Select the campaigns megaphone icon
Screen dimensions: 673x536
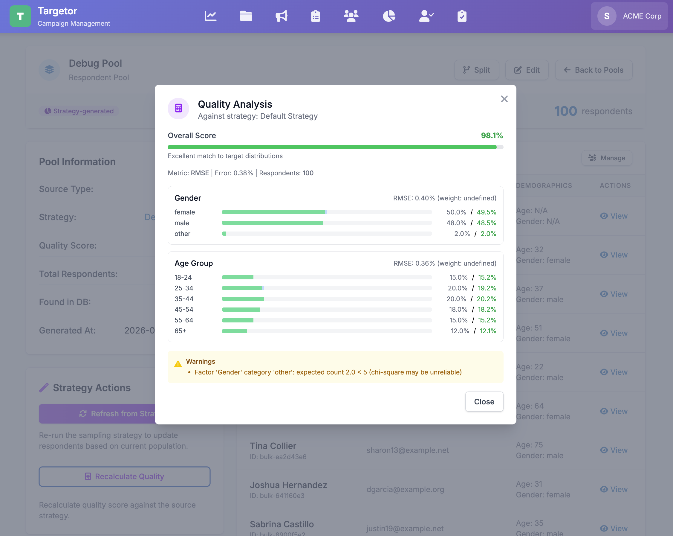(x=281, y=16)
